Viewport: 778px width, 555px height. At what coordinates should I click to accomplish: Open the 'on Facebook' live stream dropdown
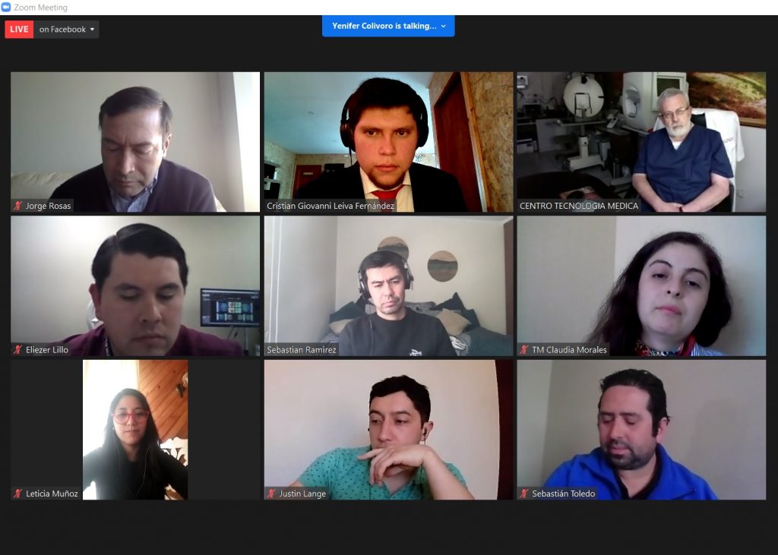click(67, 30)
